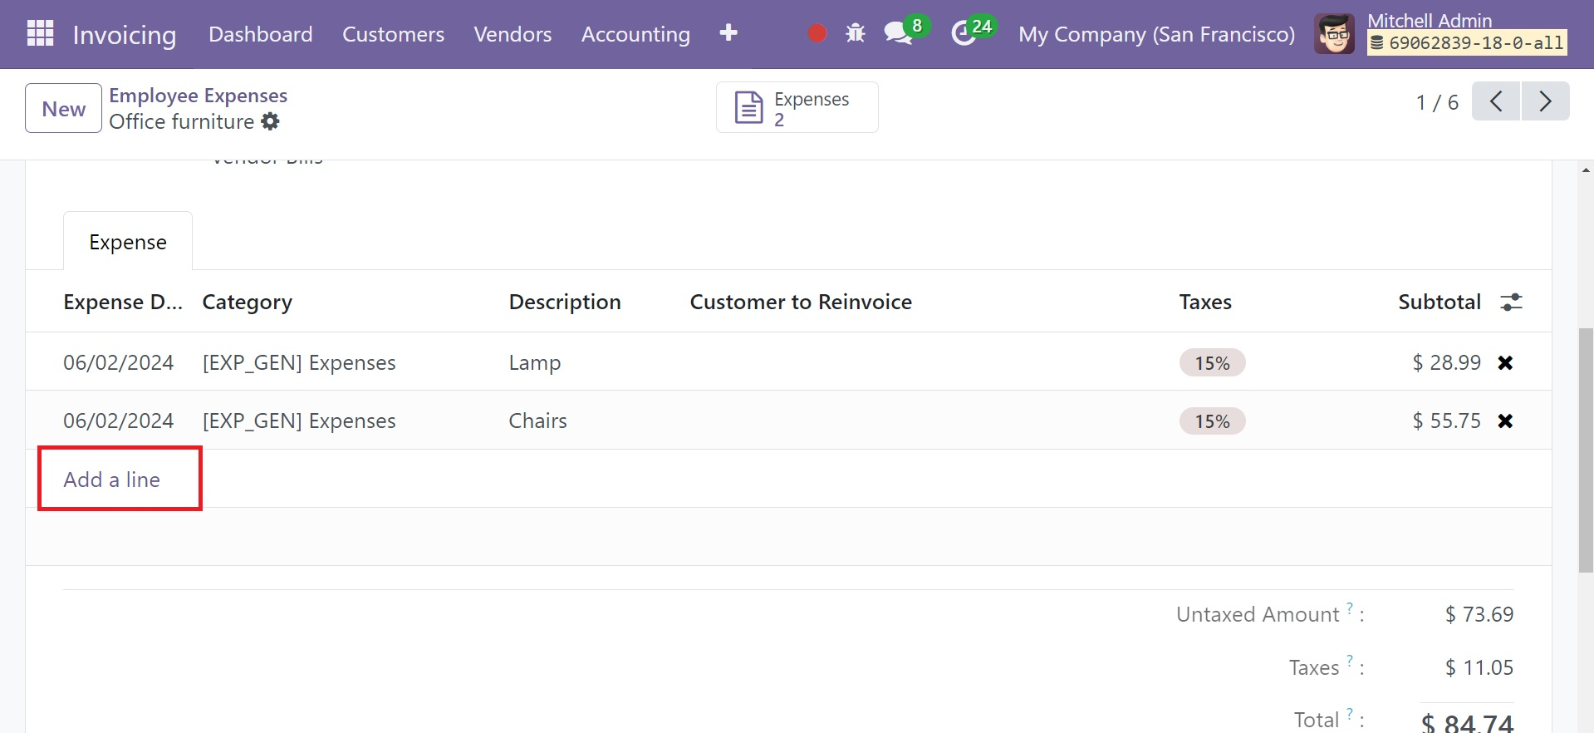Click the Employee Expenses breadcrumb

pyautogui.click(x=199, y=96)
